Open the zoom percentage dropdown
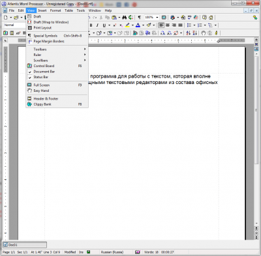The width and height of the screenshot is (261, 256). click(x=157, y=18)
